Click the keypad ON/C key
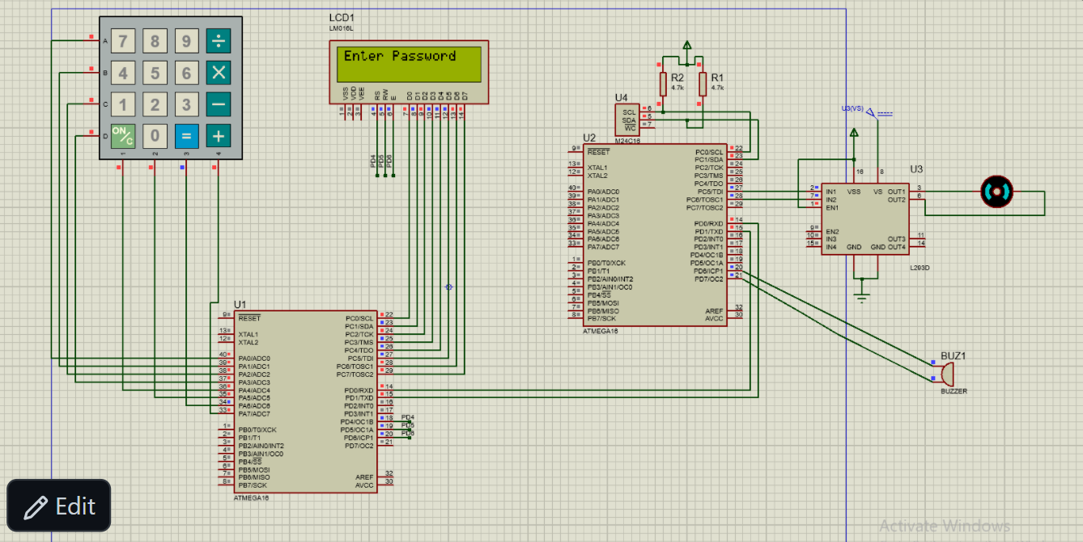Image resolution: width=1083 pixels, height=542 pixels. [x=123, y=136]
